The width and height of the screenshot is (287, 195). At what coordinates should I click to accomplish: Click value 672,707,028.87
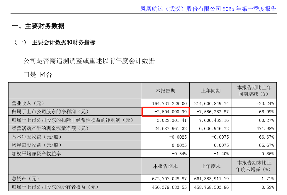(169, 179)
